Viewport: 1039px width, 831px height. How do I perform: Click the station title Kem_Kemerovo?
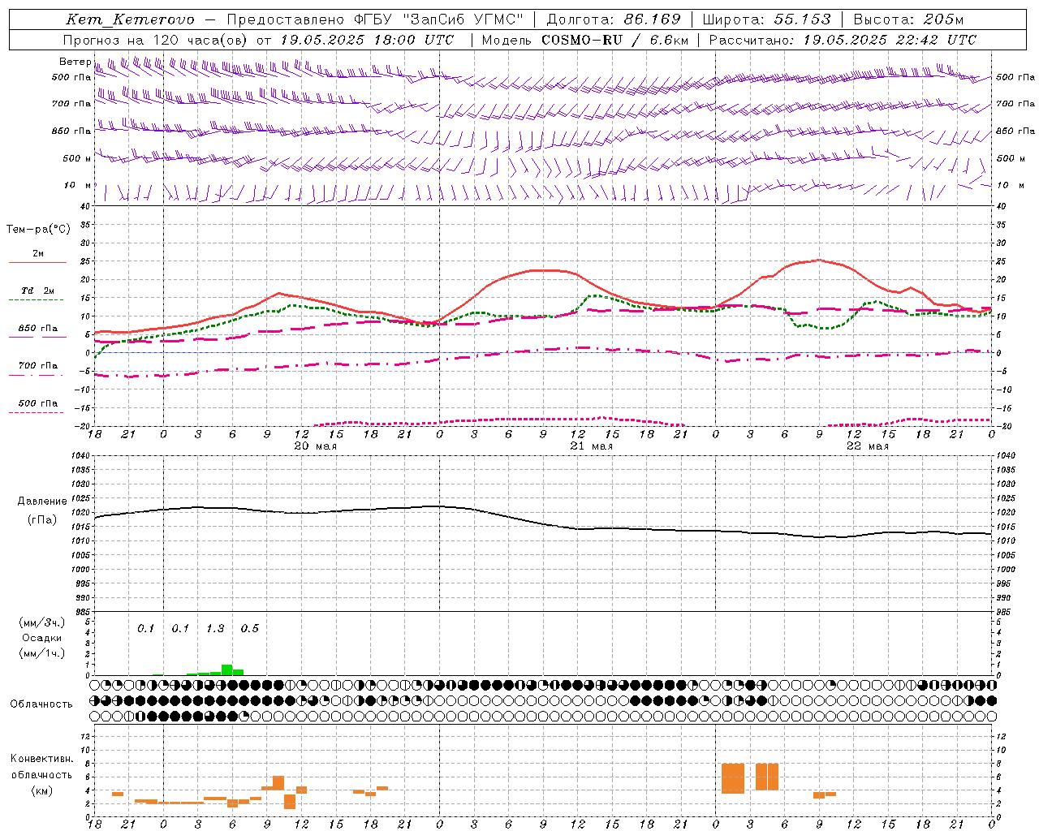(130, 19)
